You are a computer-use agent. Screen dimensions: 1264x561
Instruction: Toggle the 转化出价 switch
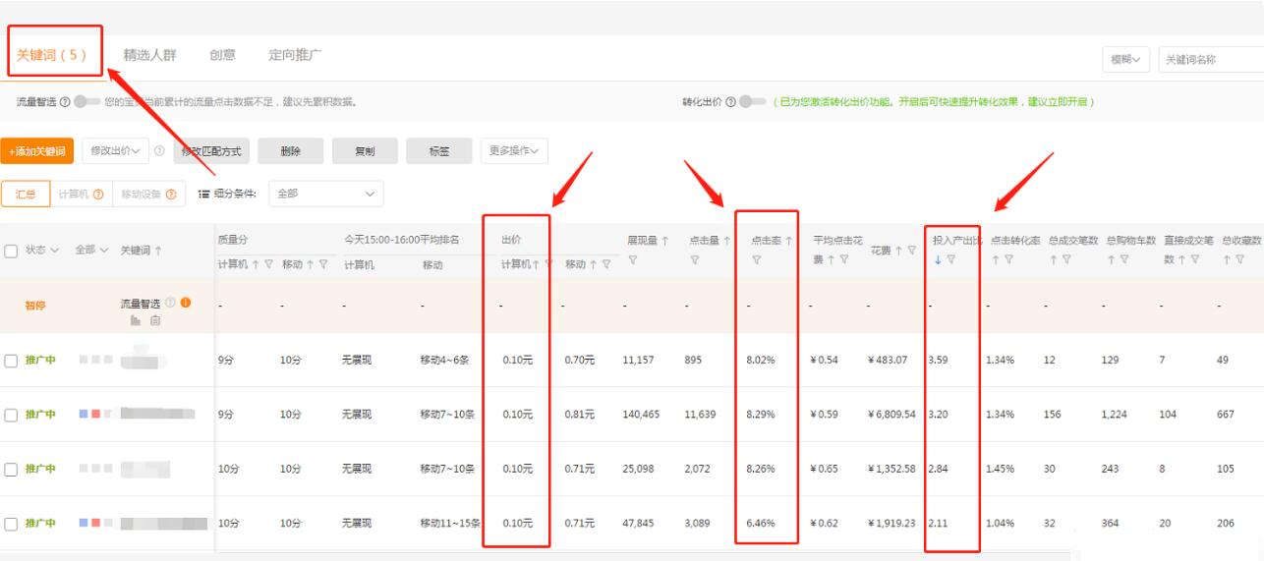pos(754,102)
